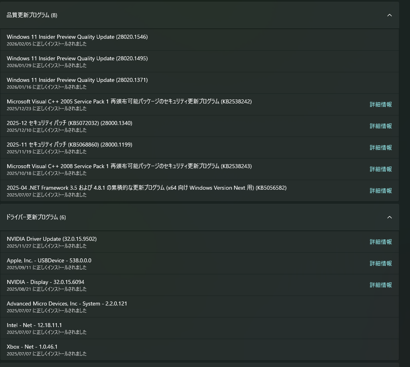Click the Intel - Net - 12.18.11.1 title

[x=34, y=325]
